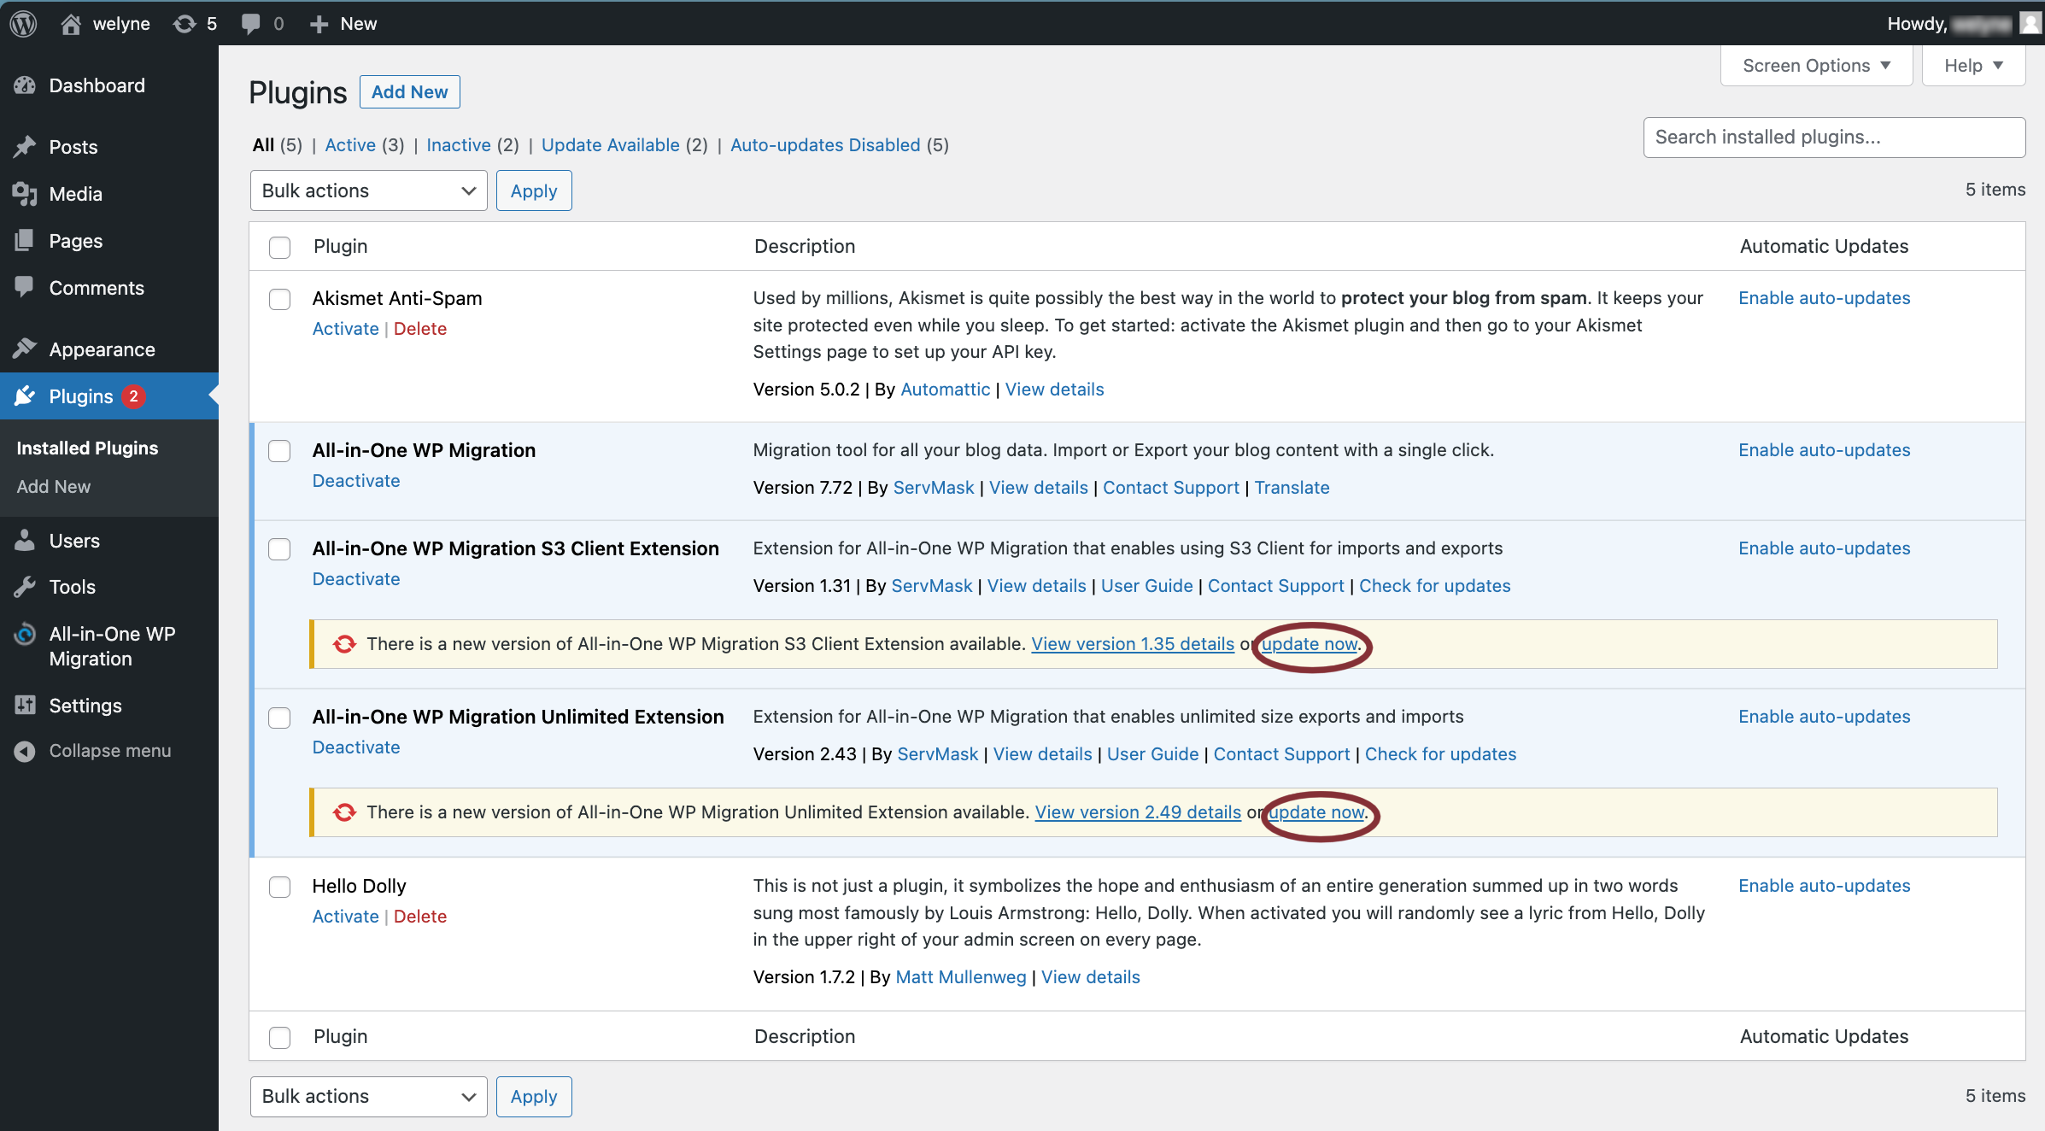
Task: Click the plus New icon in admin bar
Action: [x=319, y=24]
